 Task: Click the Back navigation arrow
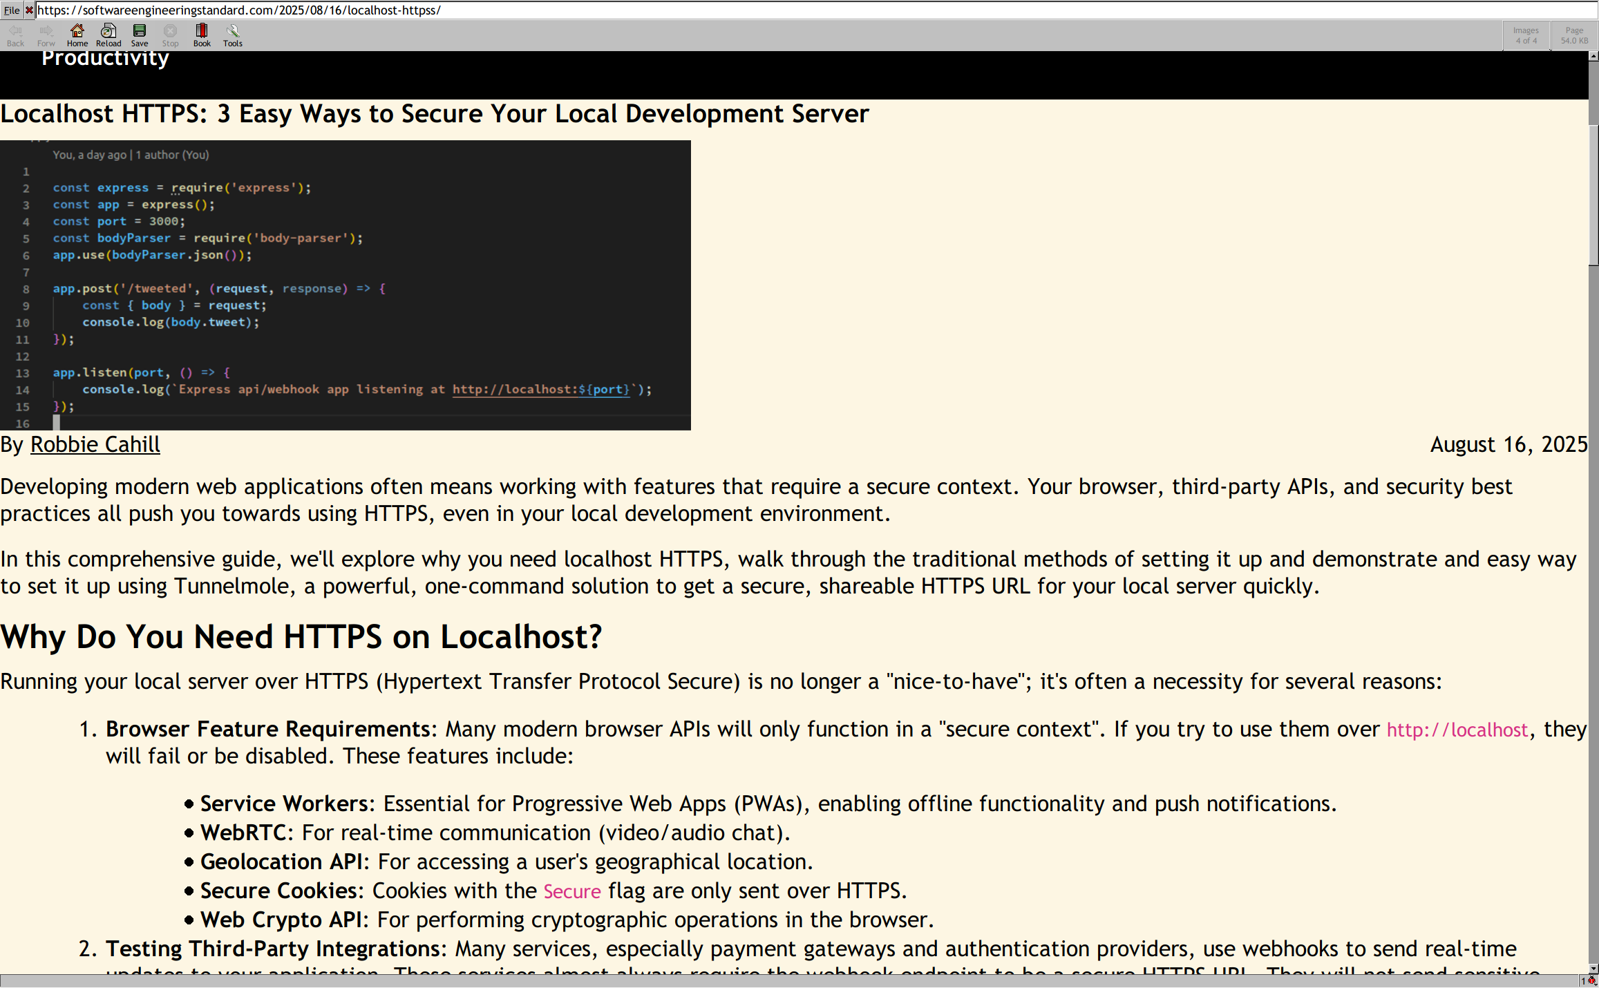(15, 35)
